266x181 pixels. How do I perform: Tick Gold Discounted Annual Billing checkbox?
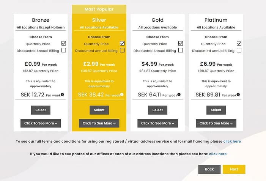tap(181, 50)
